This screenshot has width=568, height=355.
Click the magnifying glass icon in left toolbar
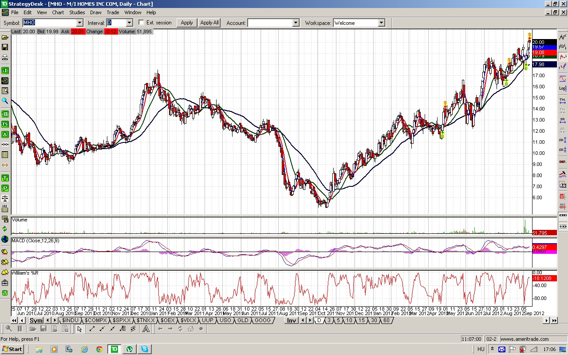(5, 101)
